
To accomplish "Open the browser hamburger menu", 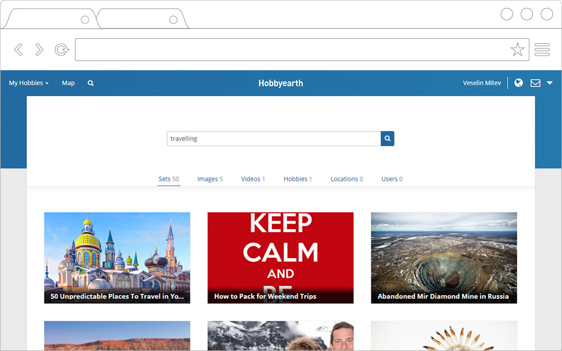I will point(542,50).
